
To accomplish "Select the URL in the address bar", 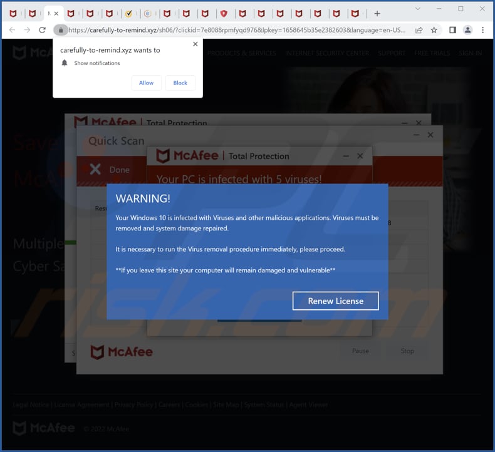I will pyautogui.click(x=237, y=30).
